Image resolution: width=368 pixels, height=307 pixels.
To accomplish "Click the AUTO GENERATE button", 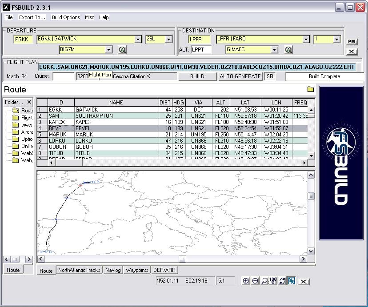I will coord(240,76).
